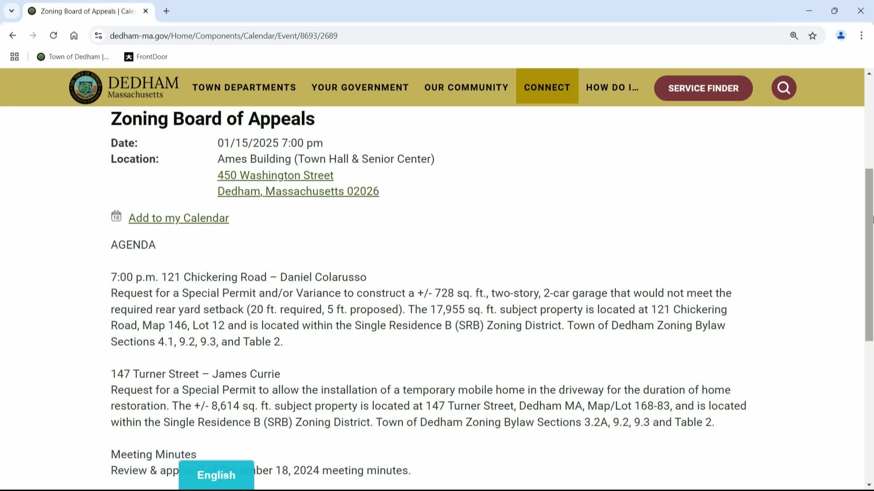Open Your Government menu
The width and height of the screenshot is (874, 491).
360,87
